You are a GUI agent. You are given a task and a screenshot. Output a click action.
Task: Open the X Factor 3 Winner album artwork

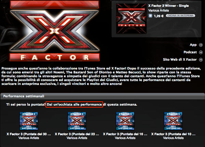131,18
